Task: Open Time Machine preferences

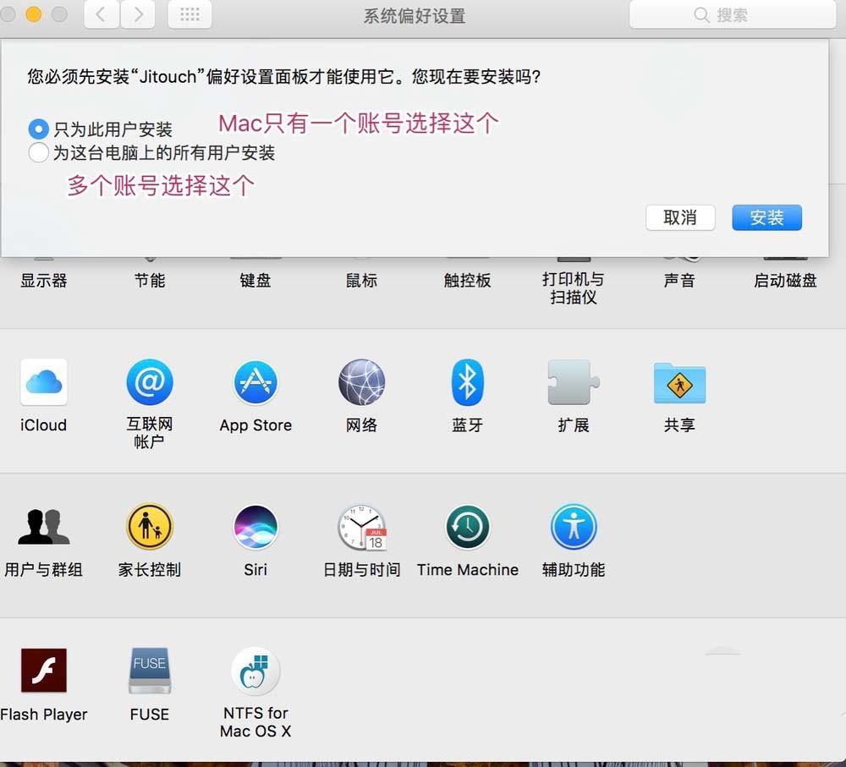Action: [x=467, y=526]
